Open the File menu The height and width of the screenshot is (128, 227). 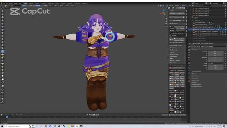[4, 3]
